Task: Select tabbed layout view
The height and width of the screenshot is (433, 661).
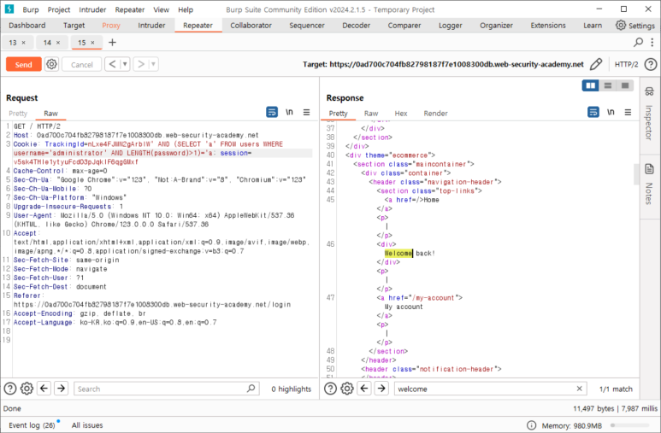Action: (625, 85)
